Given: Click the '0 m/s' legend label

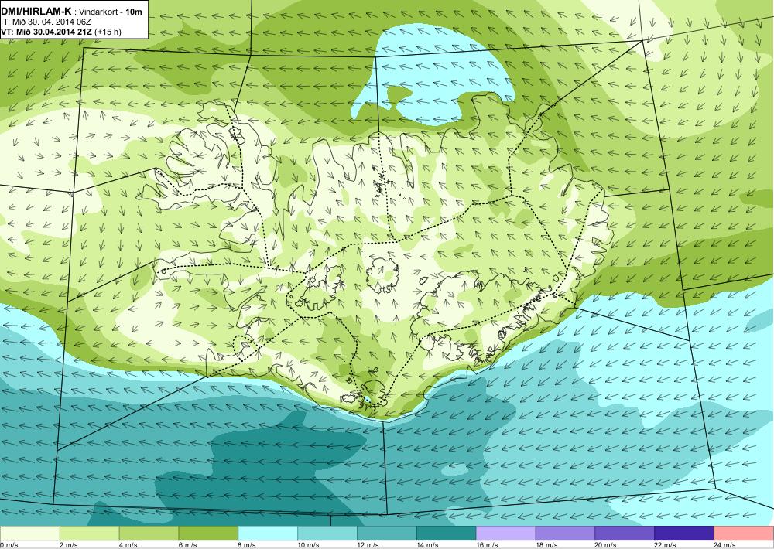Looking at the screenshot, I should click(9, 545).
